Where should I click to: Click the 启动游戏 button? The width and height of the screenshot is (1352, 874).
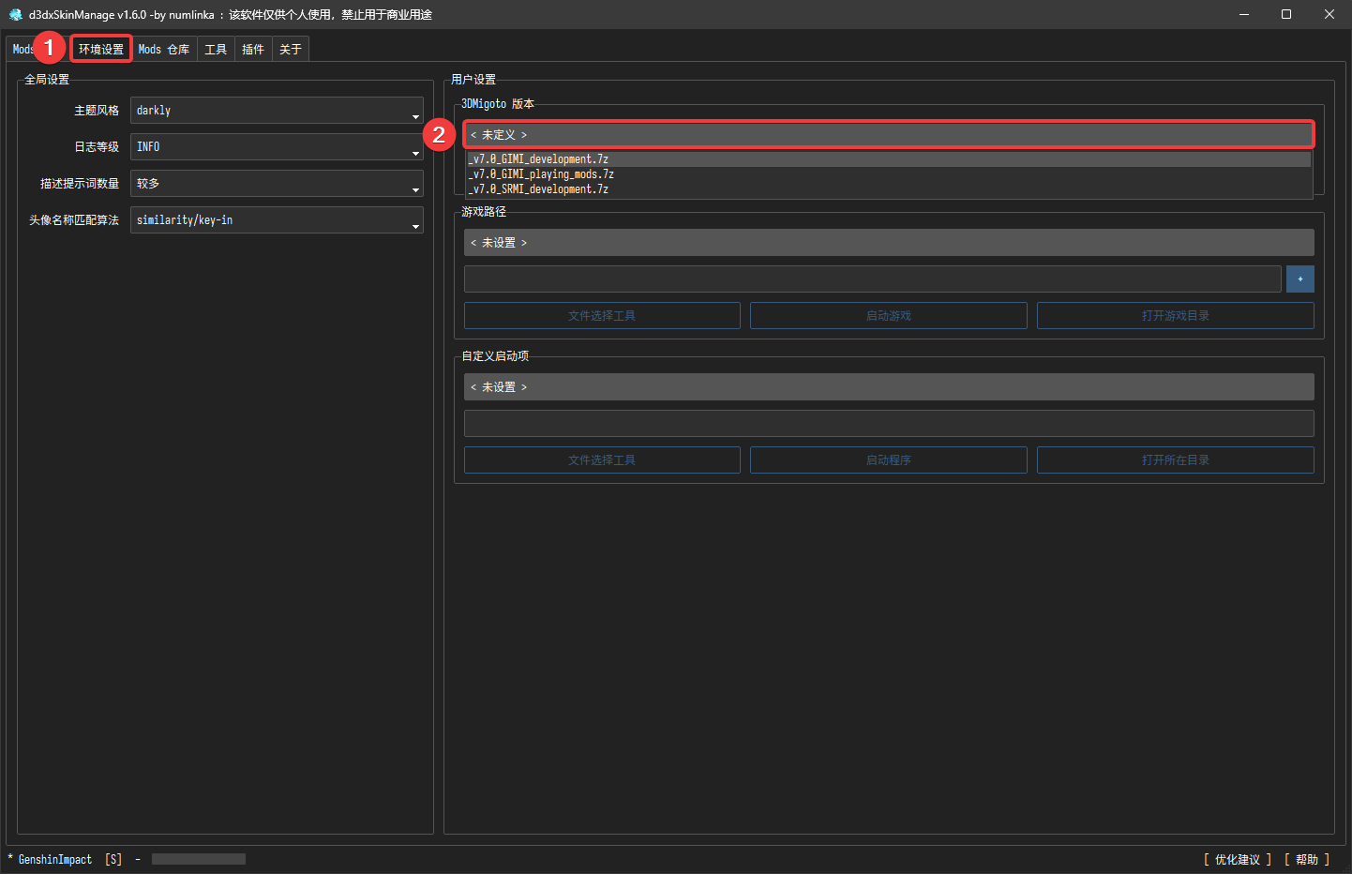(889, 316)
